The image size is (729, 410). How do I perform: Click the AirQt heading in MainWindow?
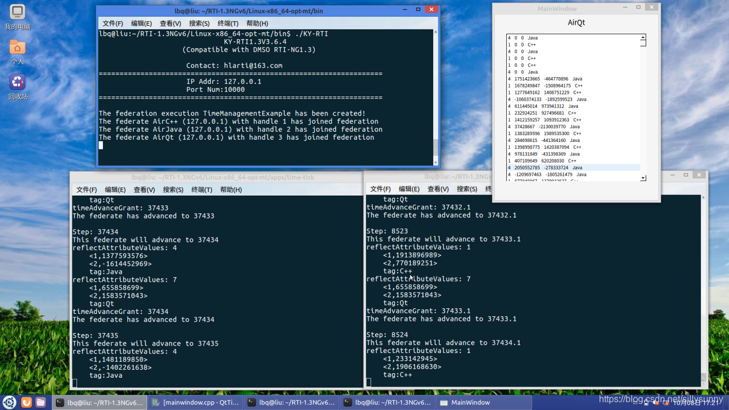576,23
